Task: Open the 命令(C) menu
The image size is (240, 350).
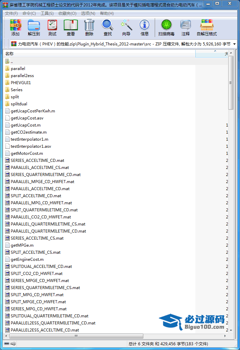Action: 29,13
